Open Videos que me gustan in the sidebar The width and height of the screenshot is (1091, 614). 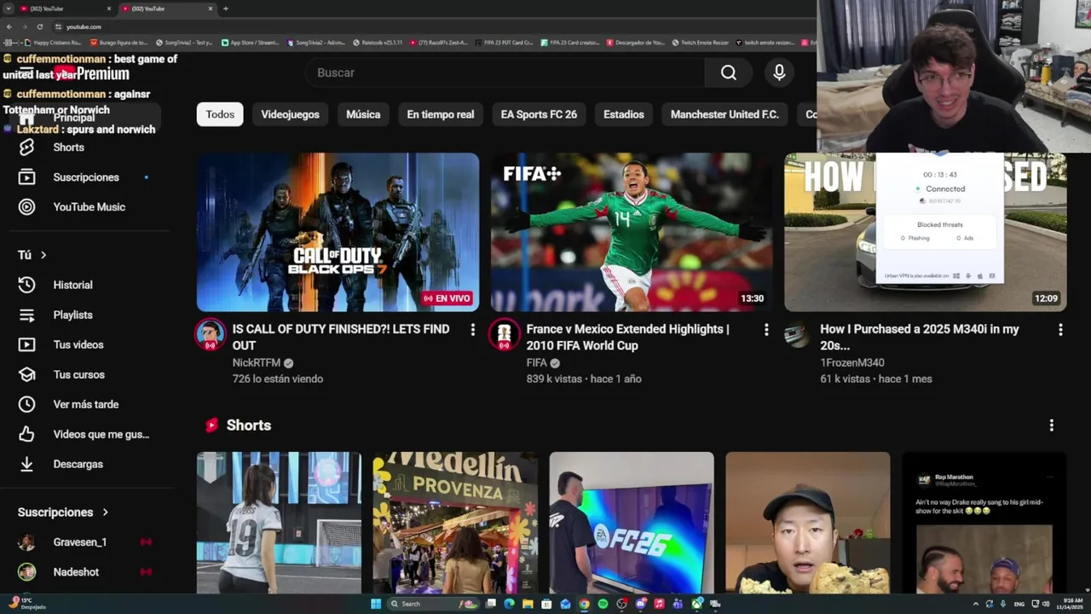[x=101, y=434]
